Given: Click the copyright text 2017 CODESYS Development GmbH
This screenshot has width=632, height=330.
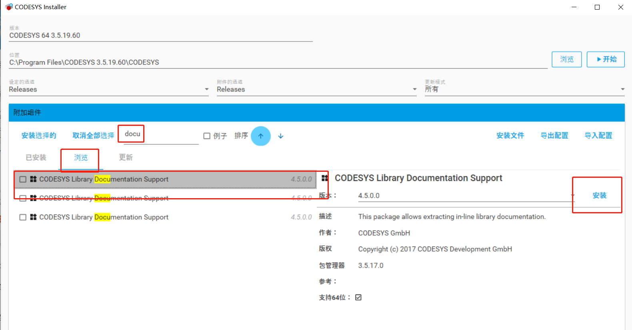Looking at the screenshot, I should click(x=435, y=249).
